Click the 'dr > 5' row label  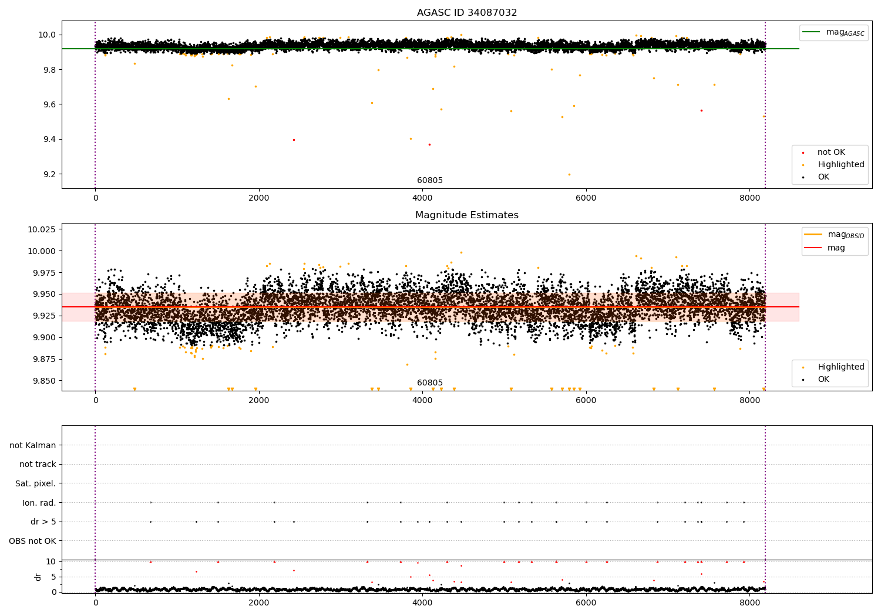(43, 522)
